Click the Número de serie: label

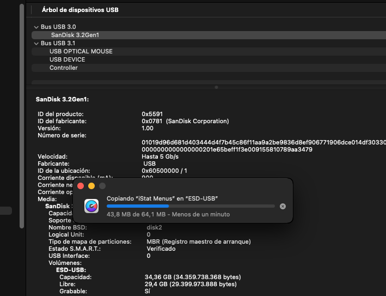62,136
